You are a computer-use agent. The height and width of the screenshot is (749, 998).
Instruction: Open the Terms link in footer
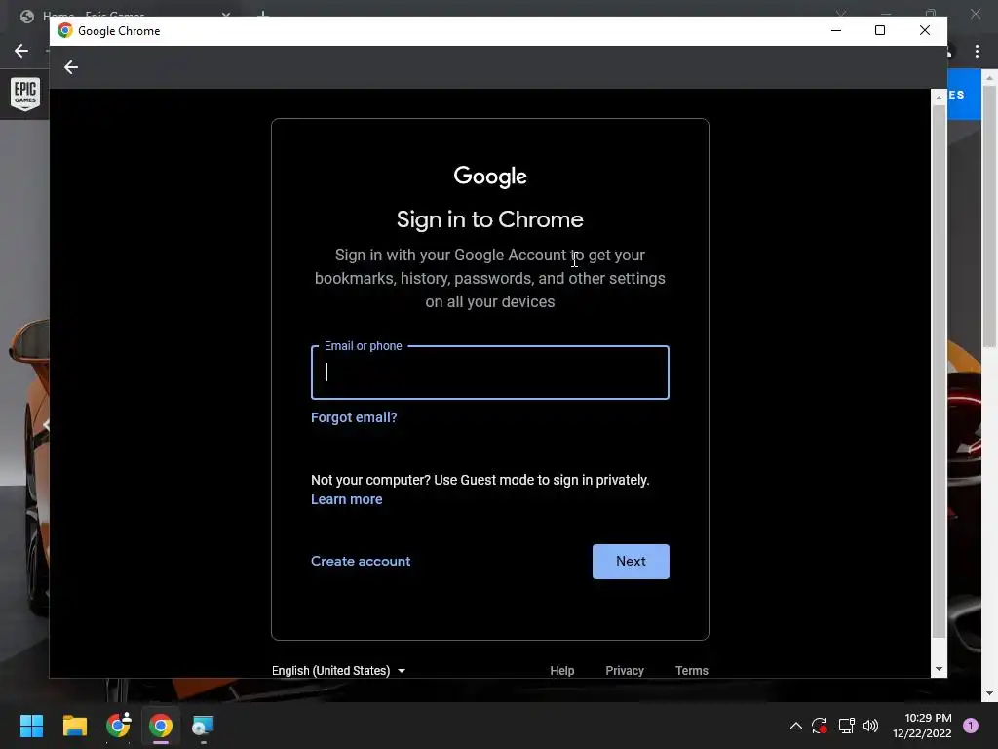[x=691, y=671]
